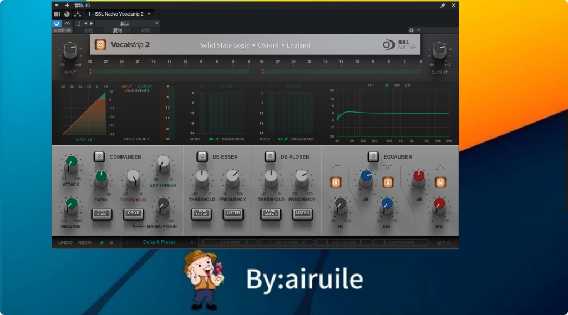Pin the plugin window
568x315 pixels.
click(x=443, y=6)
